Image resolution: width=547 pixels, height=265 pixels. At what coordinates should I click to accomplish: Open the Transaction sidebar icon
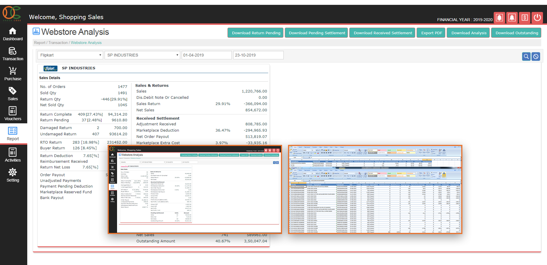coord(13,51)
